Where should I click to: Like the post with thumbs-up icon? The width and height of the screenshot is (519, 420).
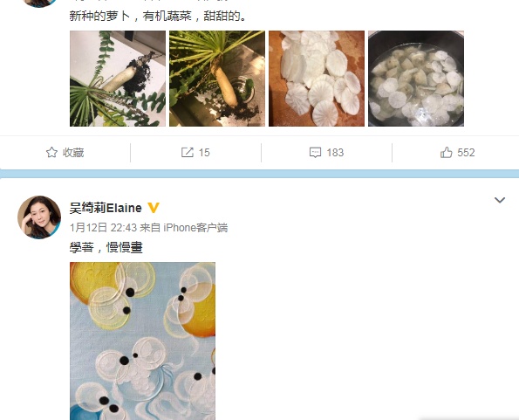(447, 152)
